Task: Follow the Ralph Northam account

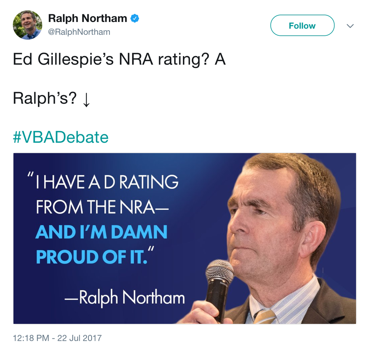Action: pyautogui.click(x=302, y=25)
